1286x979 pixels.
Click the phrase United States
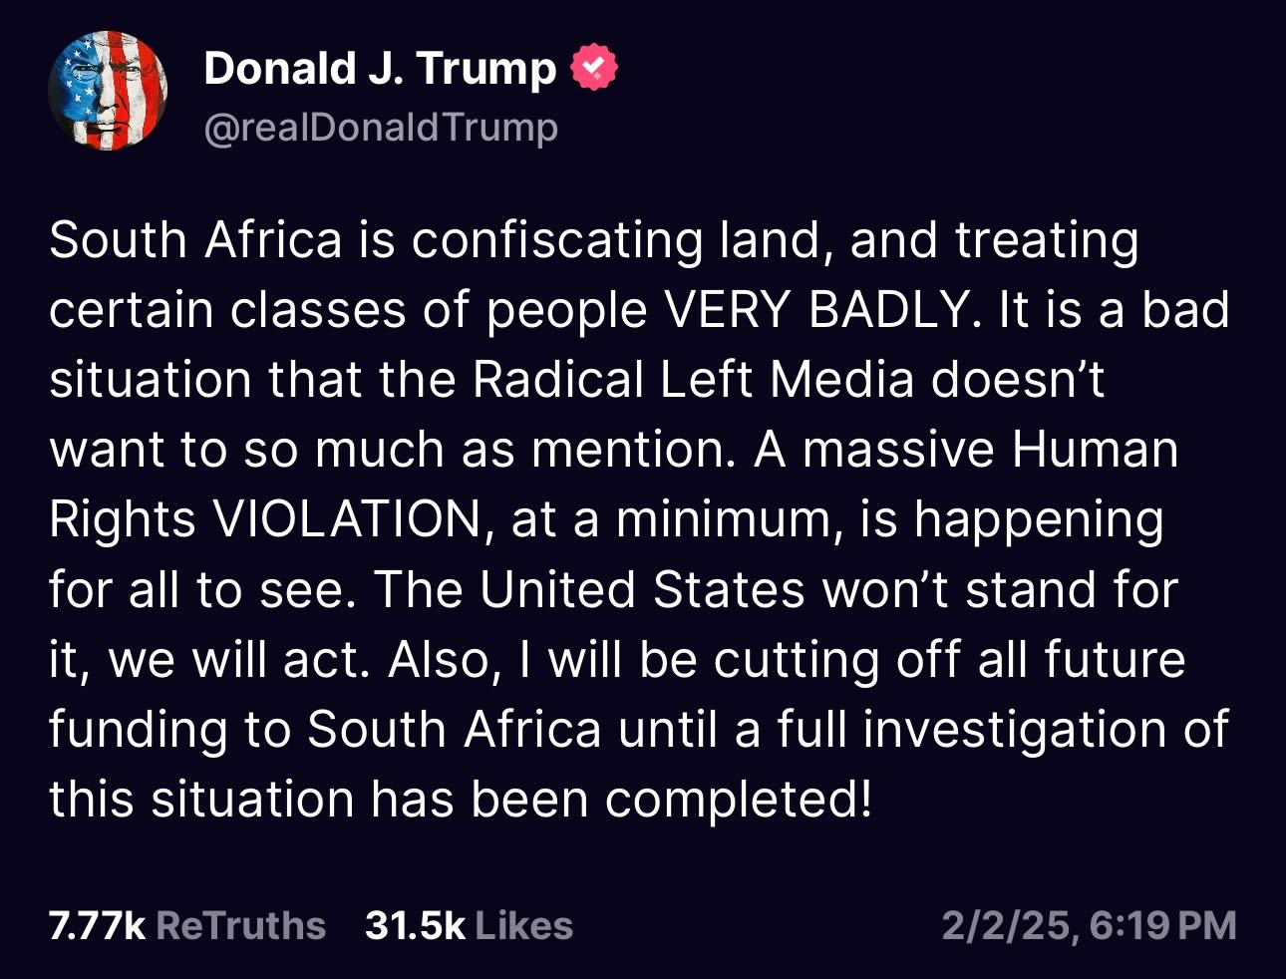(642, 589)
